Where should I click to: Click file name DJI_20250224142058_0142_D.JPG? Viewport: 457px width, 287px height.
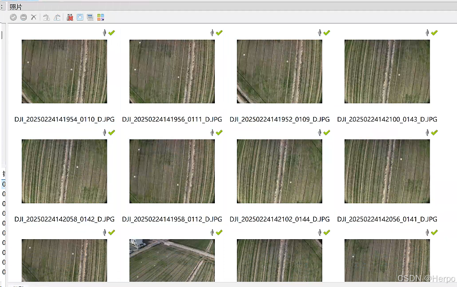click(x=64, y=219)
